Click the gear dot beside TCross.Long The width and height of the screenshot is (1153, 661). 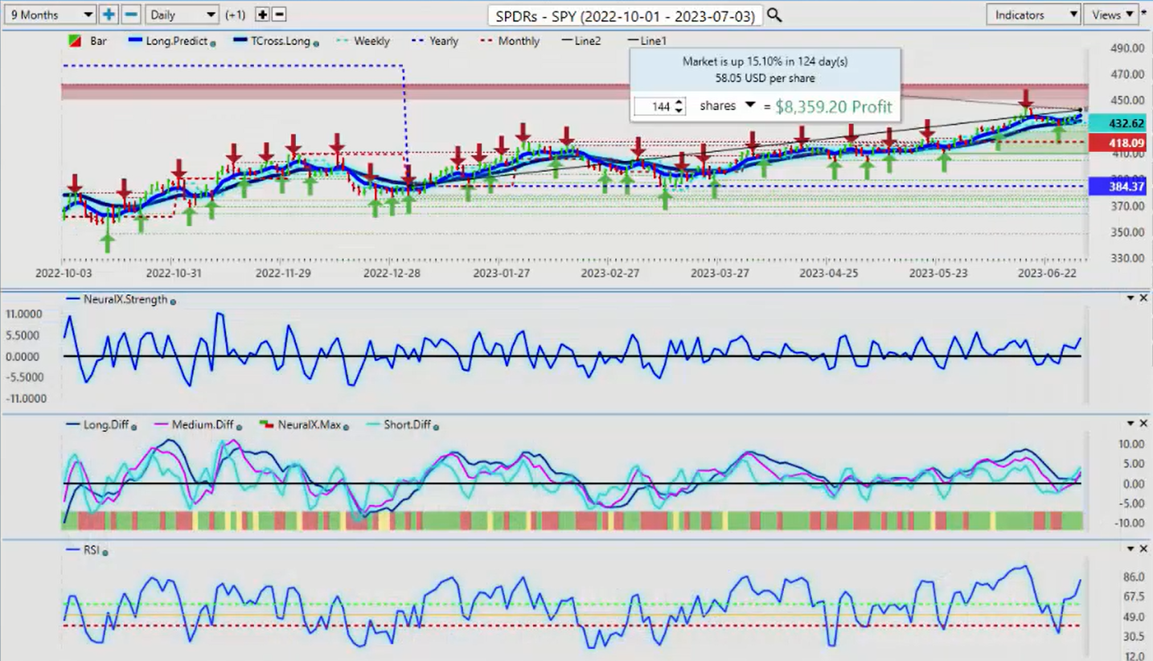pos(316,43)
